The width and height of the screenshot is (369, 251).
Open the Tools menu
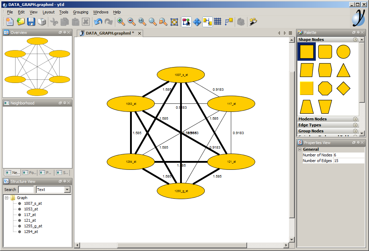click(63, 12)
